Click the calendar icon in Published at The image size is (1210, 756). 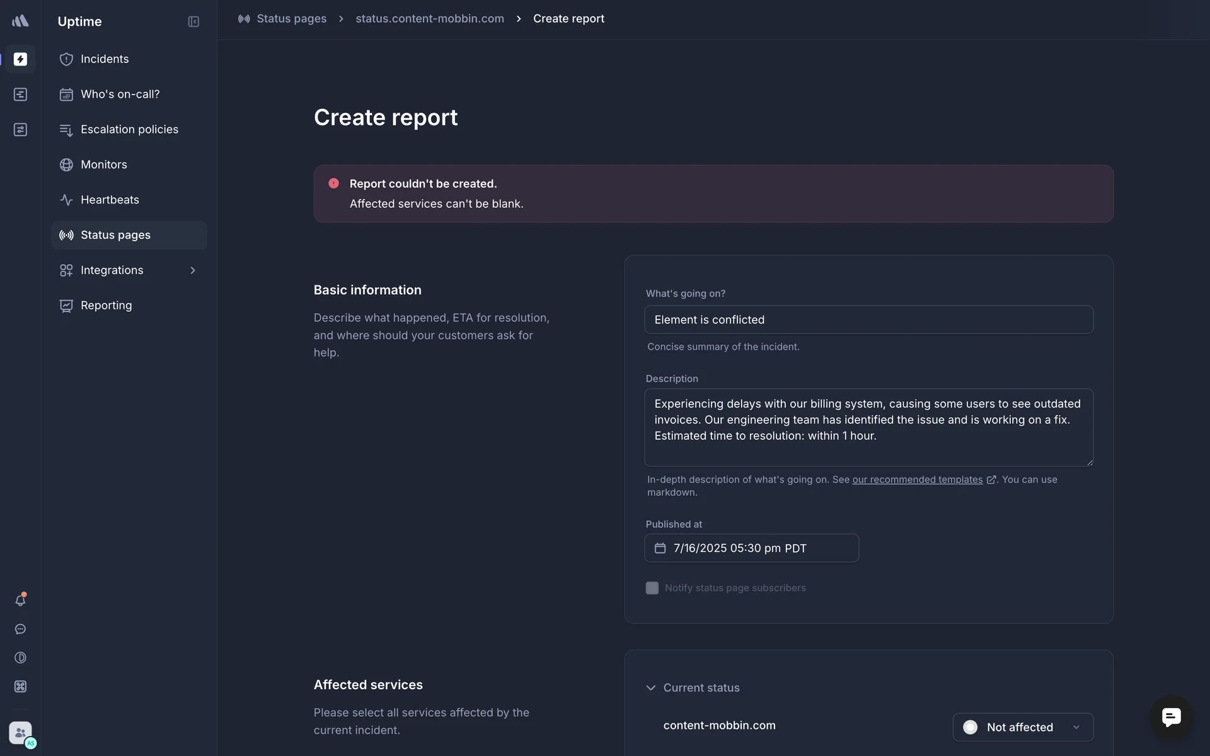(x=660, y=548)
